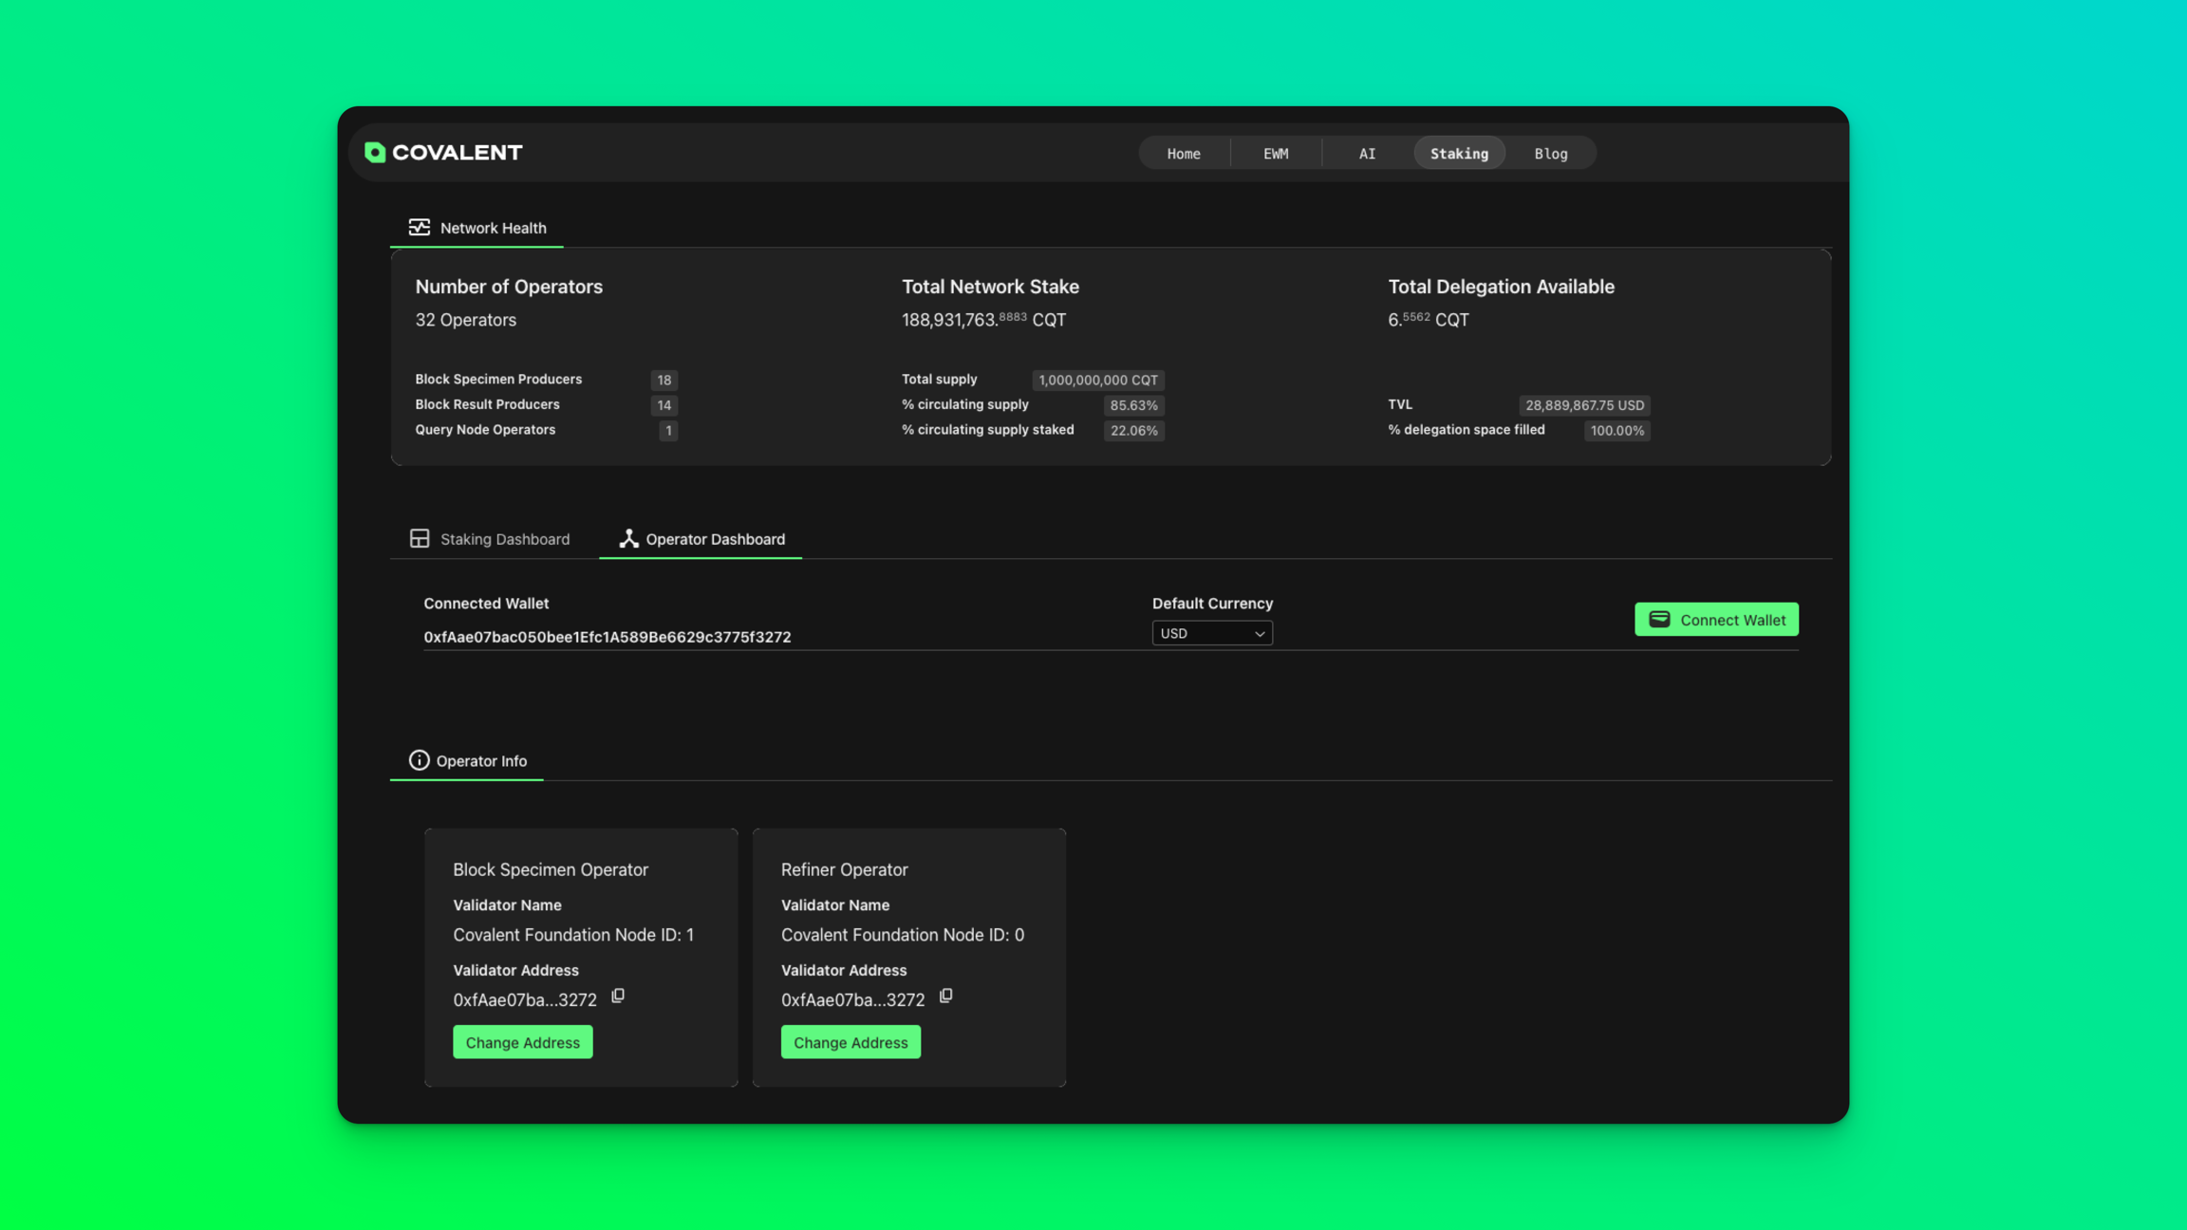Image resolution: width=2187 pixels, height=1230 pixels.
Task: Open the Home nav item
Action: point(1183,154)
